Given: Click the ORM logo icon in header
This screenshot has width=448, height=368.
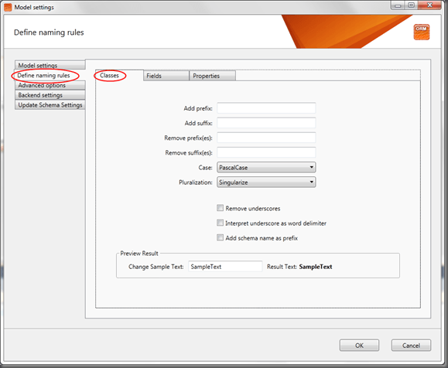Looking at the screenshot, I should point(422,32).
